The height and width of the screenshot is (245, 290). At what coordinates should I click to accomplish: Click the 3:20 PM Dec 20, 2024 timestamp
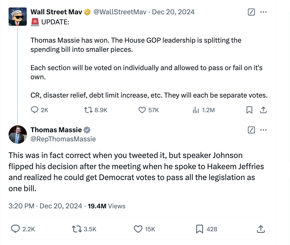tap(45, 206)
